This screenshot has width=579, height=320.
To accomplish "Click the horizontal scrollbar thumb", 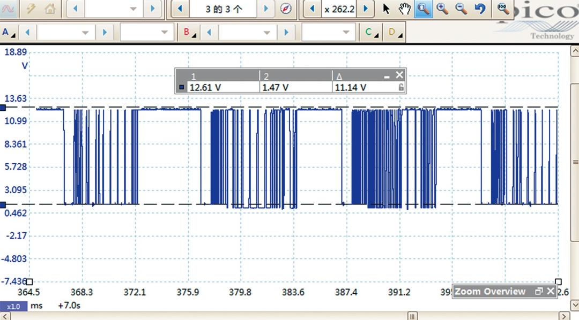I will click(x=412, y=316).
